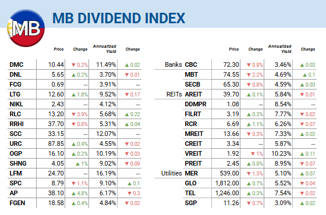Click the DMC ticker row label
The width and height of the screenshot is (326, 215).
(16, 64)
